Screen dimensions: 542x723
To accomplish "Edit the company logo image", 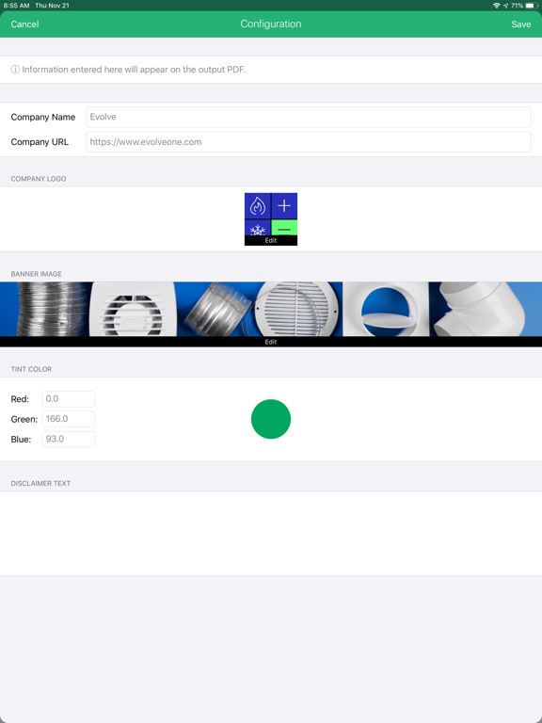I will 271,241.
